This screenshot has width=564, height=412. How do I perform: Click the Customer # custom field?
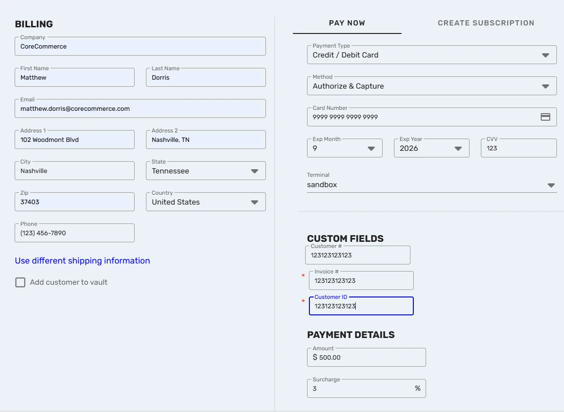(358, 255)
